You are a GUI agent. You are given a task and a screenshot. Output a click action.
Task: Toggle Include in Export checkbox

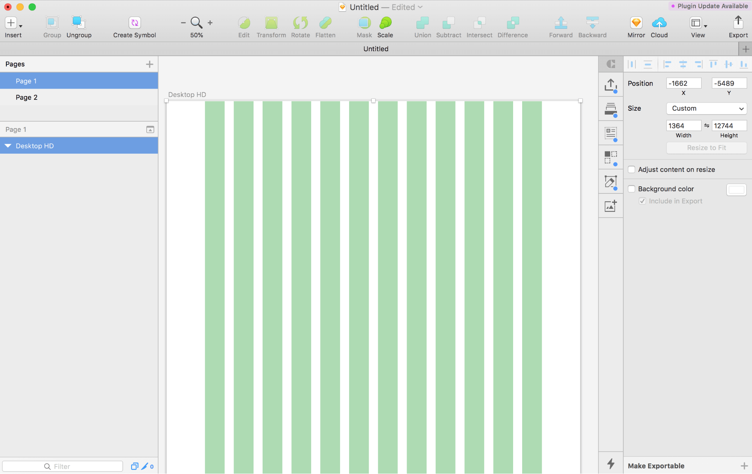tap(643, 201)
